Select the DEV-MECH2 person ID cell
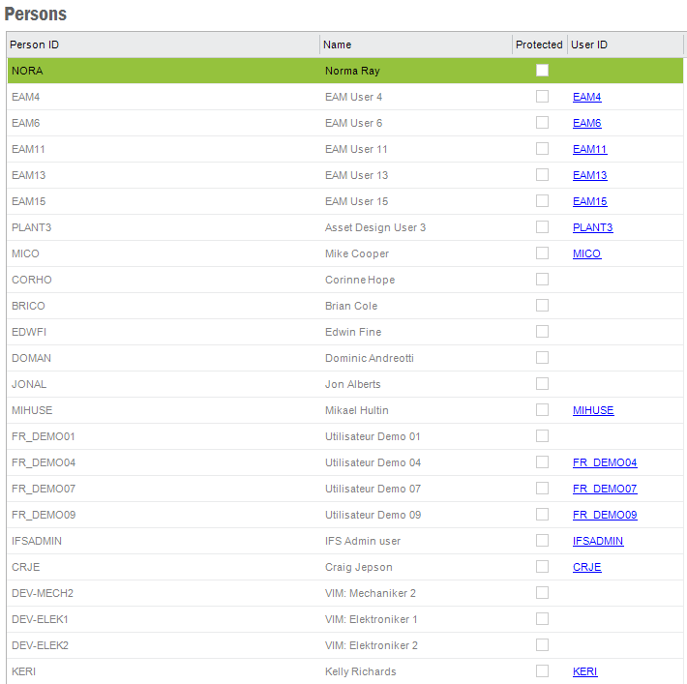The image size is (687, 684). [x=42, y=593]
